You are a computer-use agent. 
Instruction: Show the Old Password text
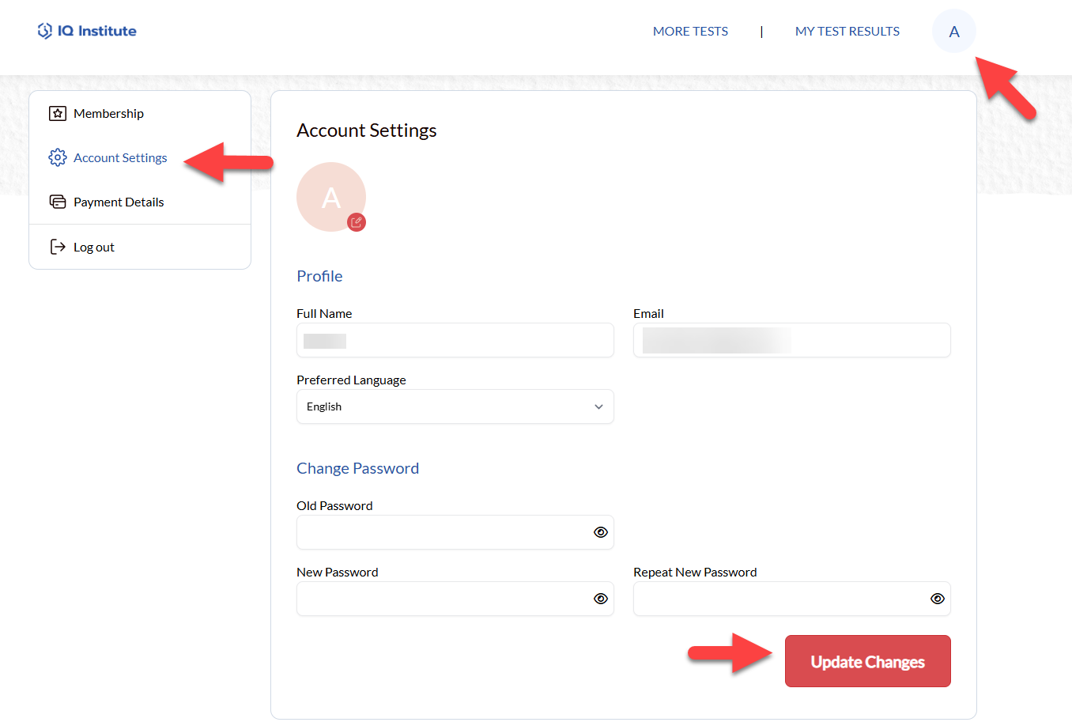600,532
